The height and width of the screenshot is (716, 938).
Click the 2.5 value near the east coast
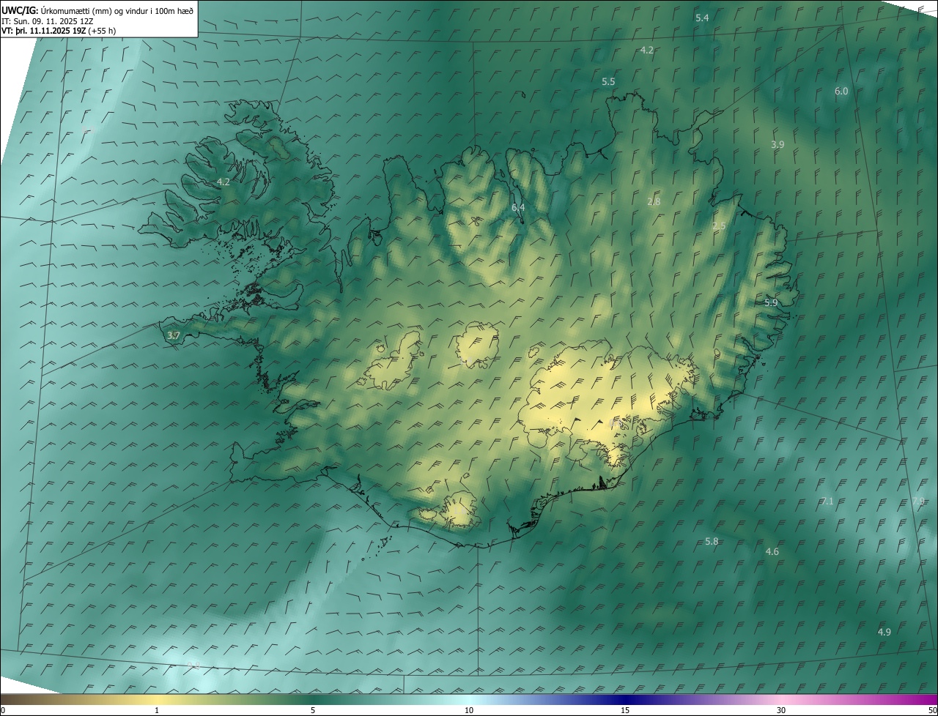click(x=719, y=226)
